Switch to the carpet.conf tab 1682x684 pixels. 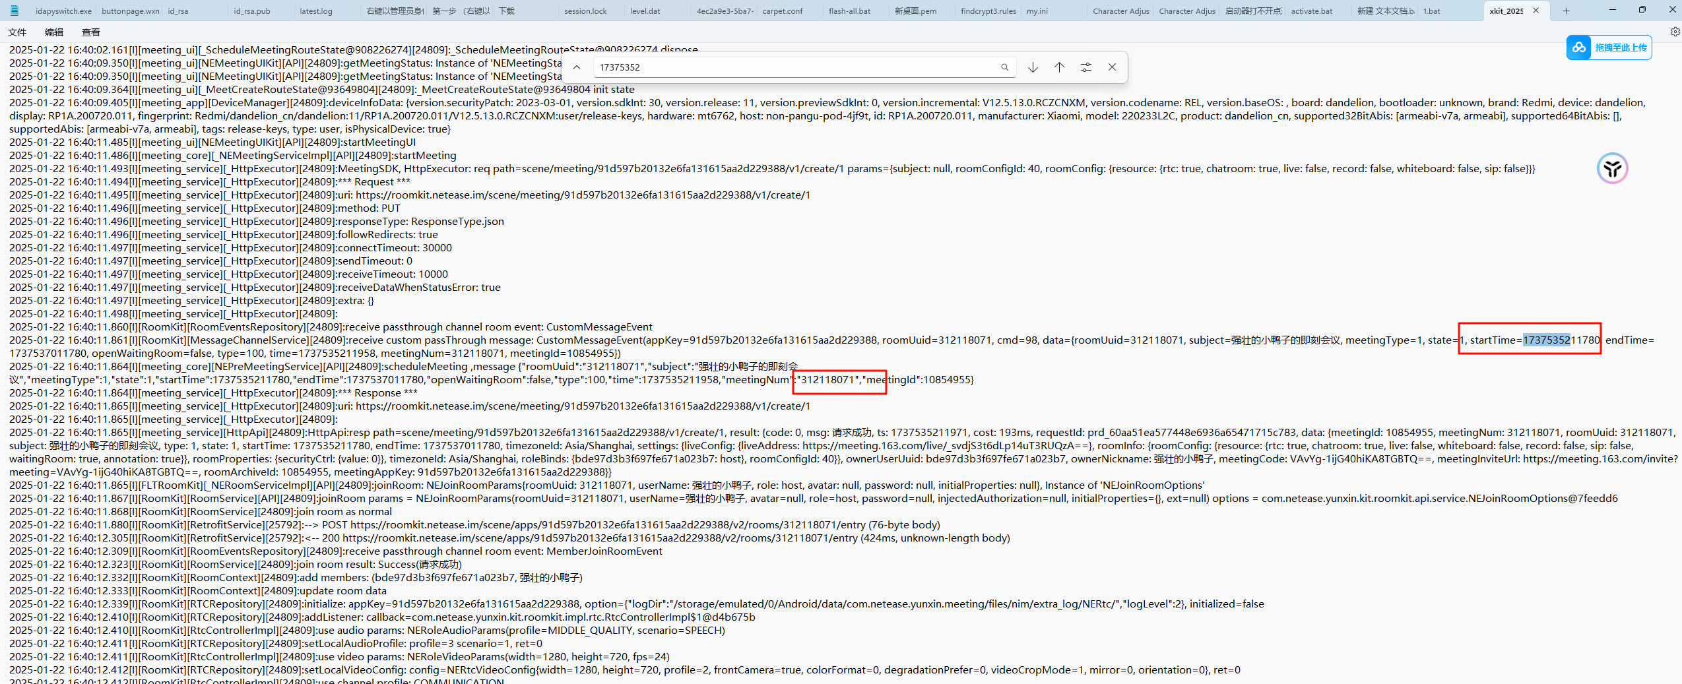(x=783, y=11)
